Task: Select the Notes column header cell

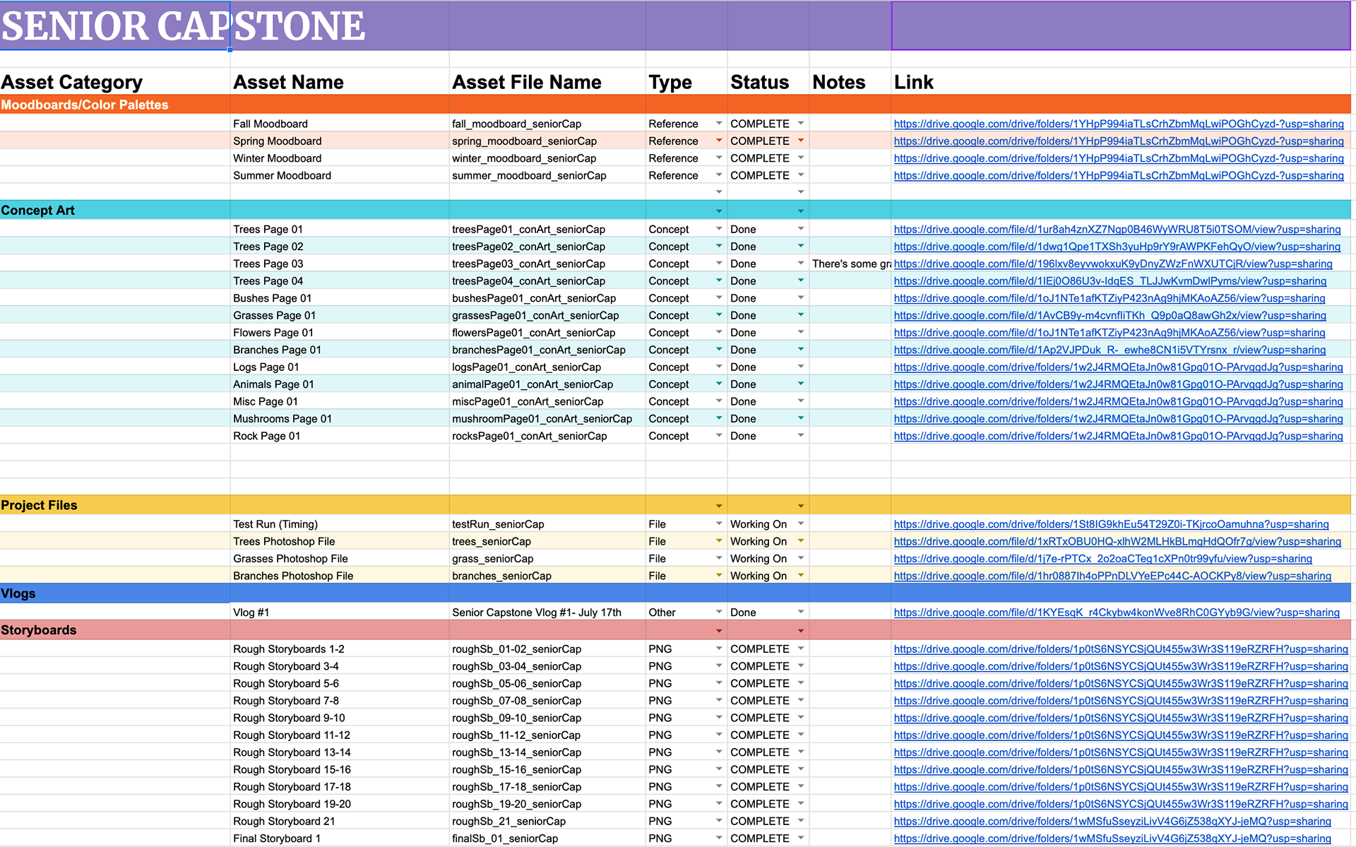Action: (x=850, y=82)
